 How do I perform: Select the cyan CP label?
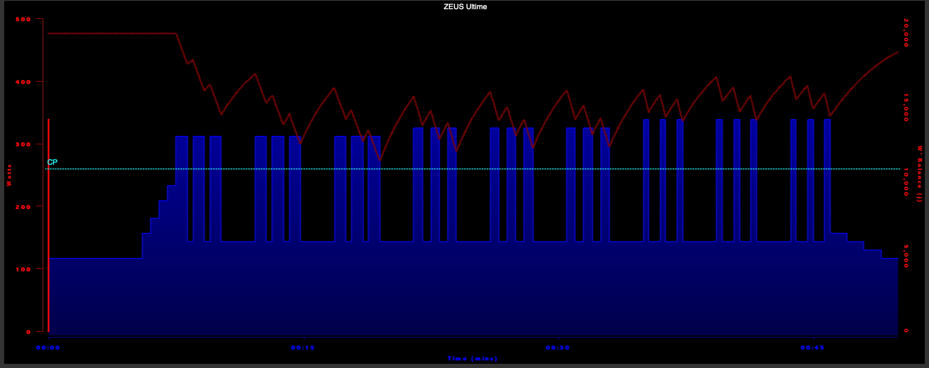click(x=52, y=162)
